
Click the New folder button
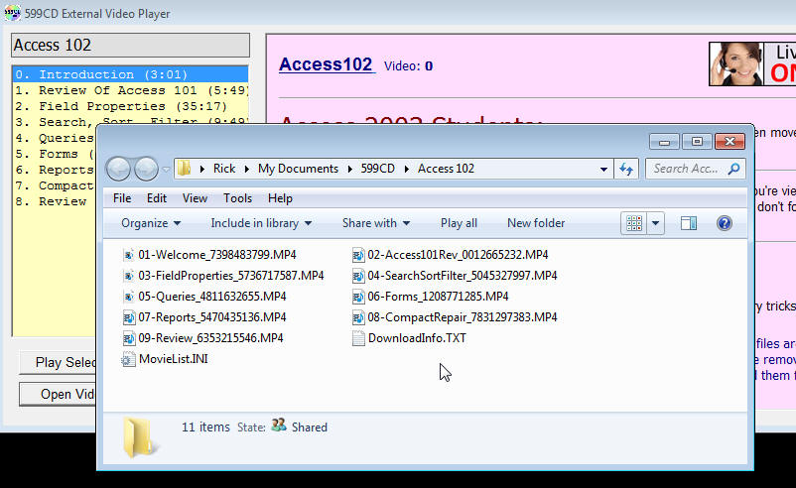pyautogui.click(x=536, y=223)
